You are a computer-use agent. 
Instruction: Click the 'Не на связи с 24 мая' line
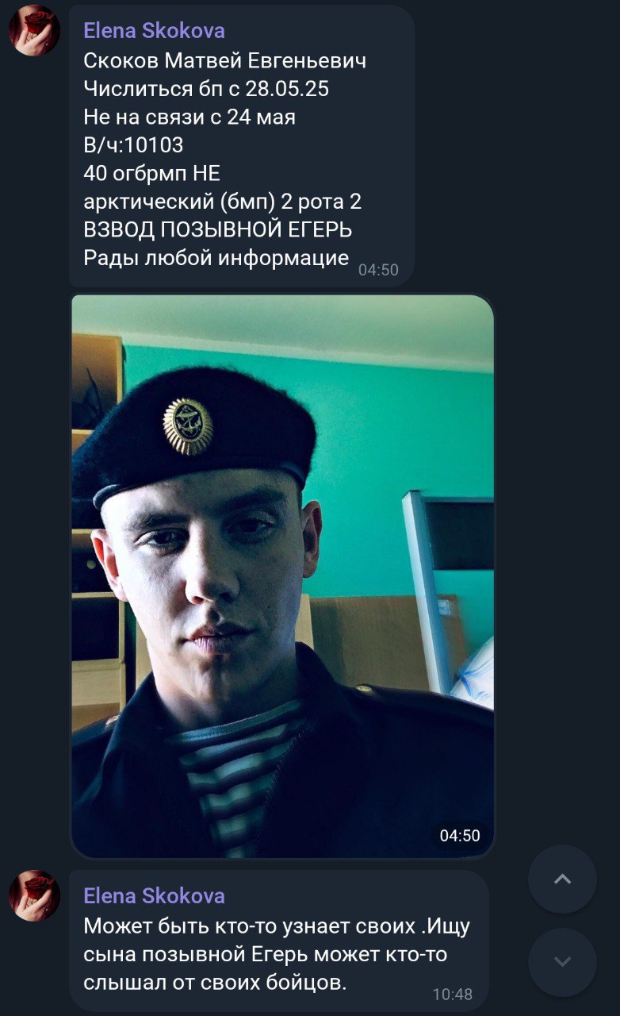point(189,117)
